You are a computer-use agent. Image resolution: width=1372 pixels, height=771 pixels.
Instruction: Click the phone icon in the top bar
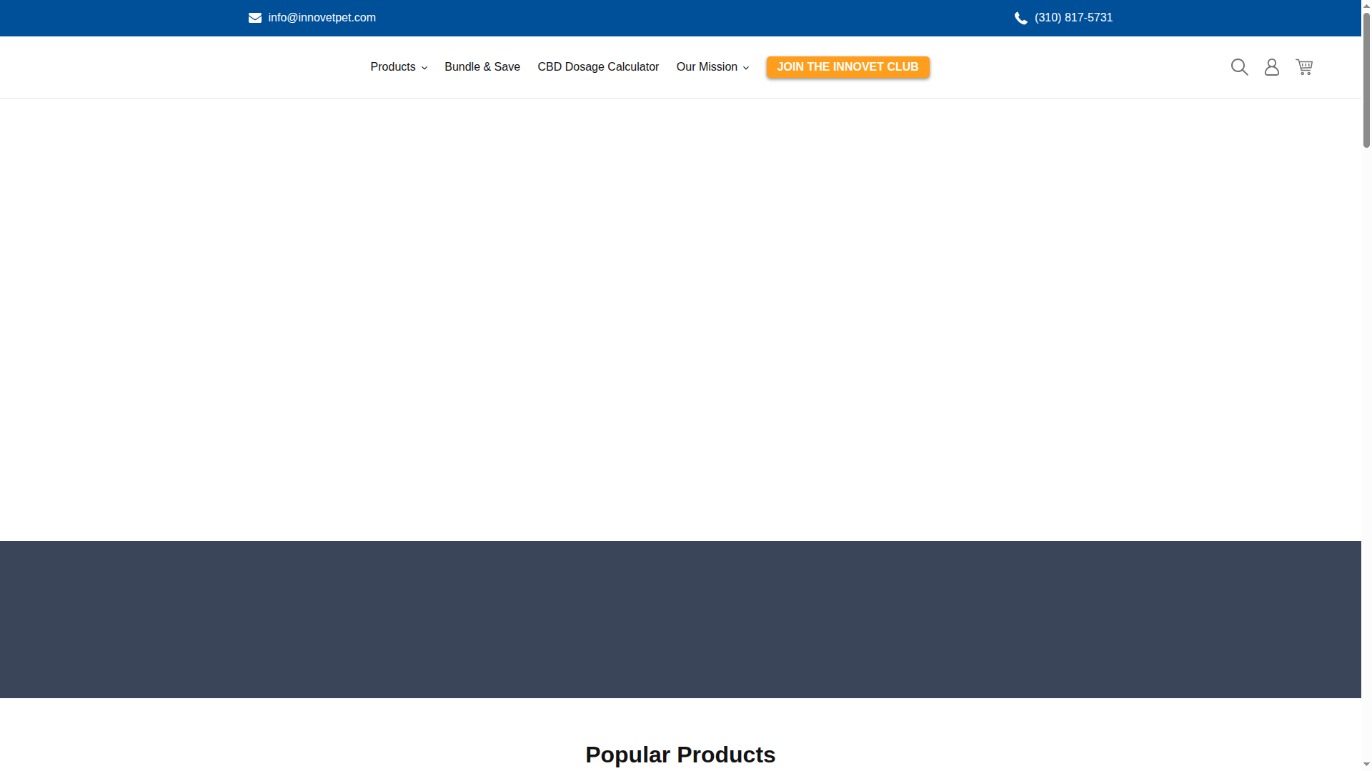[1020, 18]
